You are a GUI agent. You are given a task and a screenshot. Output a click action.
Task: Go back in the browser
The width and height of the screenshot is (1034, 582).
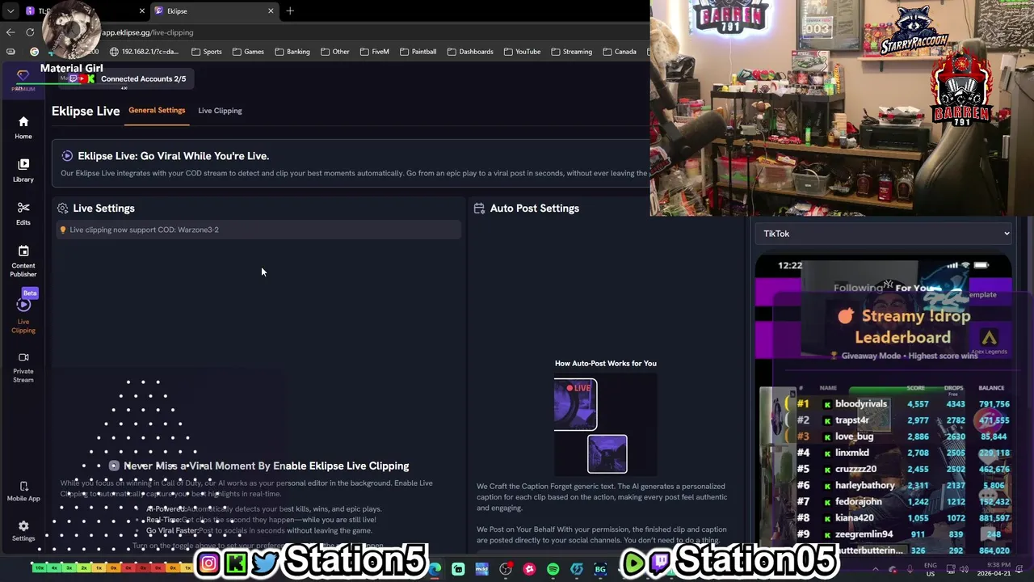click(11, 32)
